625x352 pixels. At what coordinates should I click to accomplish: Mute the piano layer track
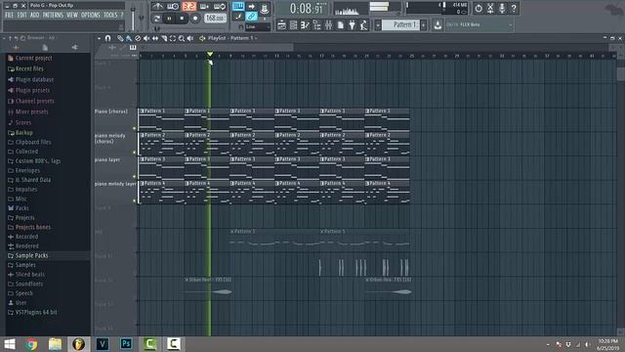click(x=135, y=176)
